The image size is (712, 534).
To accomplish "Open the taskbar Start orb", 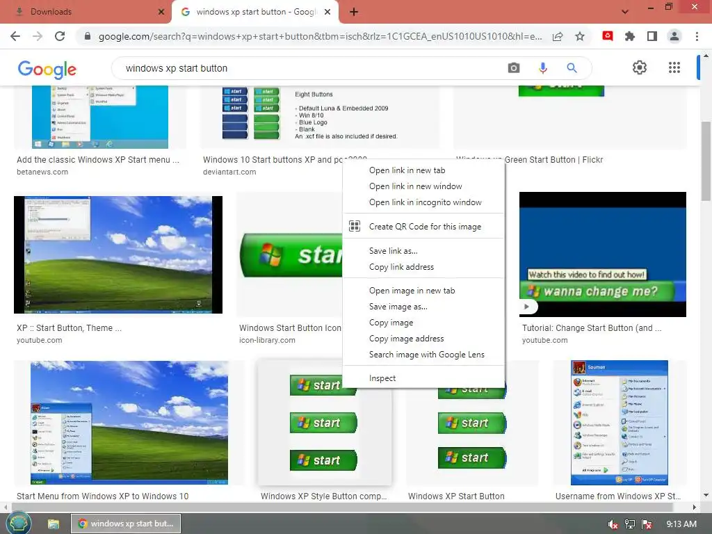I will pos(19,523).
